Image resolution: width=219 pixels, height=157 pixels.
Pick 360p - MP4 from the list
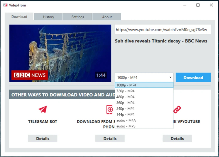144,103
